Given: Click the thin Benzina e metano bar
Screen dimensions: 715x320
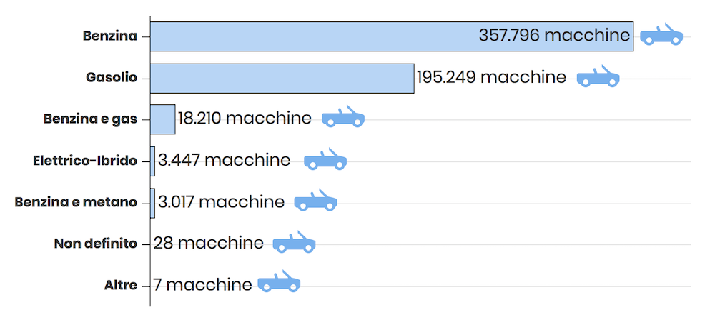Looking at the screenshot, I should click(153, 203).
